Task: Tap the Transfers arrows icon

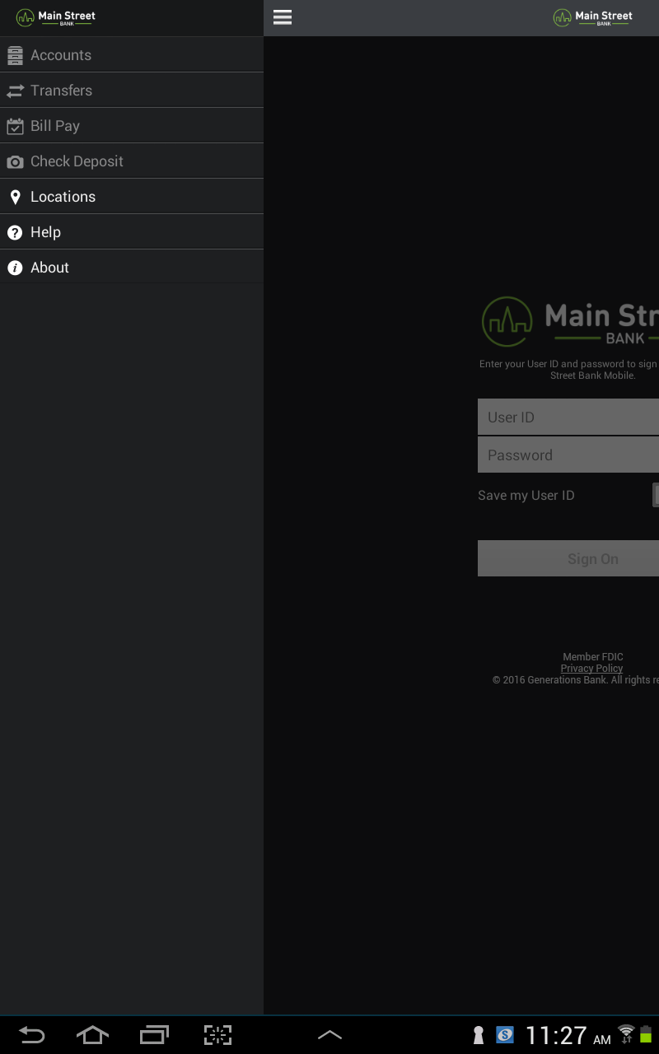Action: 14,90
